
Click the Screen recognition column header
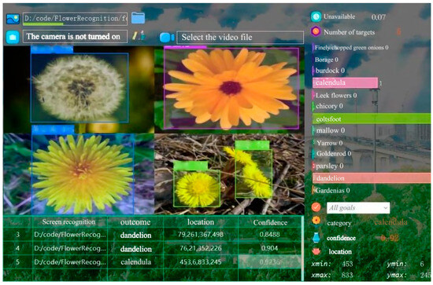(68, 222)
